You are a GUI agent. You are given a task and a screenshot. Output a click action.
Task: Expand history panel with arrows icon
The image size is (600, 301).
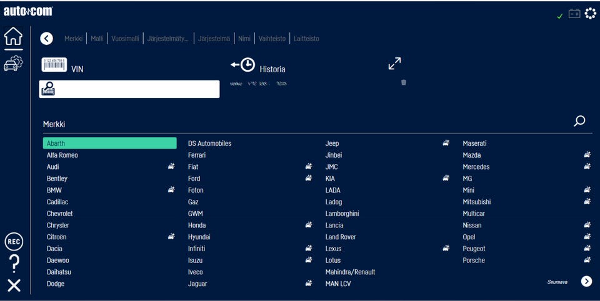click(394, 64)
